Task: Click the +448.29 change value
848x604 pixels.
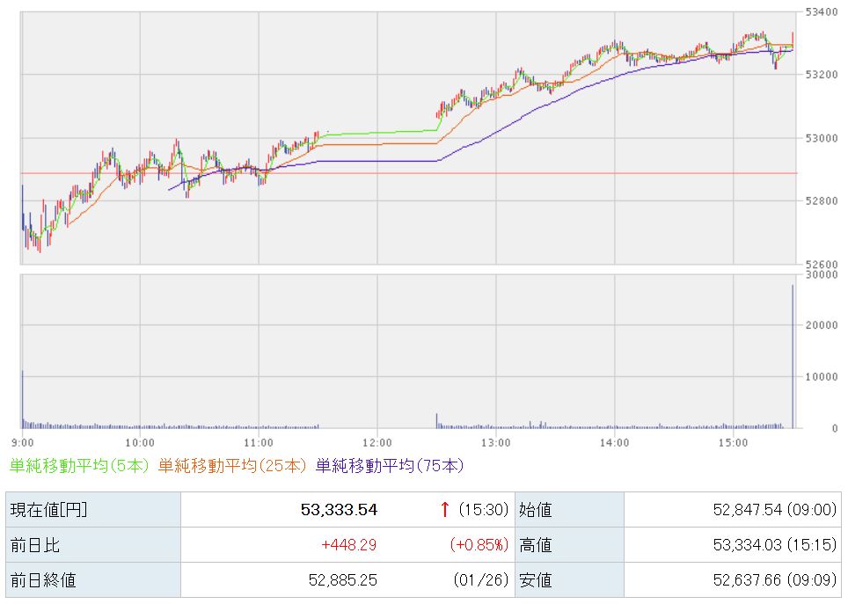Action: [349, 545]
